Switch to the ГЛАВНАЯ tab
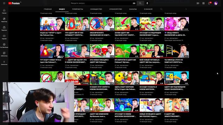The width and height of the screenshot is (223, 125). coord(48,9)
